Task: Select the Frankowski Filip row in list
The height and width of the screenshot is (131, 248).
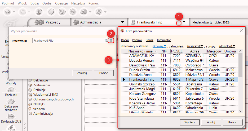Action: click(180, 79)
